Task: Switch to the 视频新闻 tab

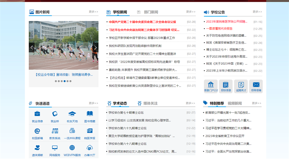Action: 235,103
